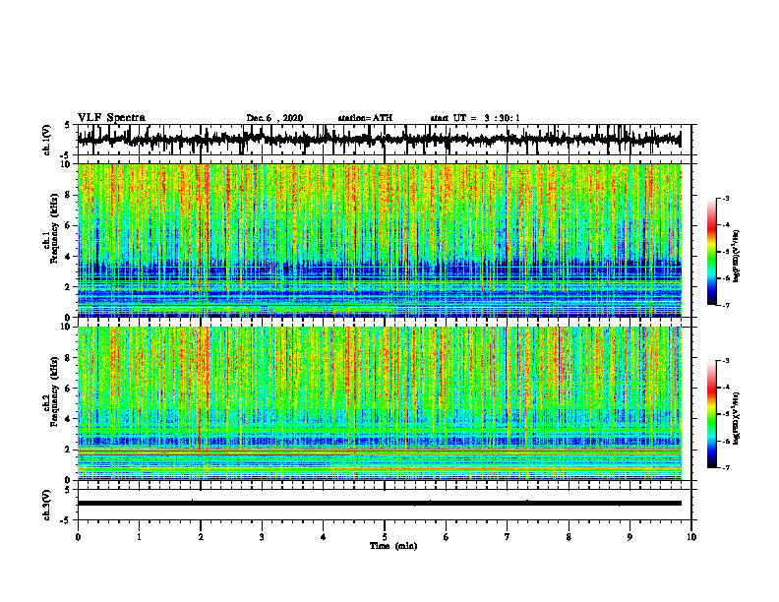Click the ch.1 "Frequency (kHz)" axis label
The height and width of the screenshot is (602, 779).
(54, 228)
